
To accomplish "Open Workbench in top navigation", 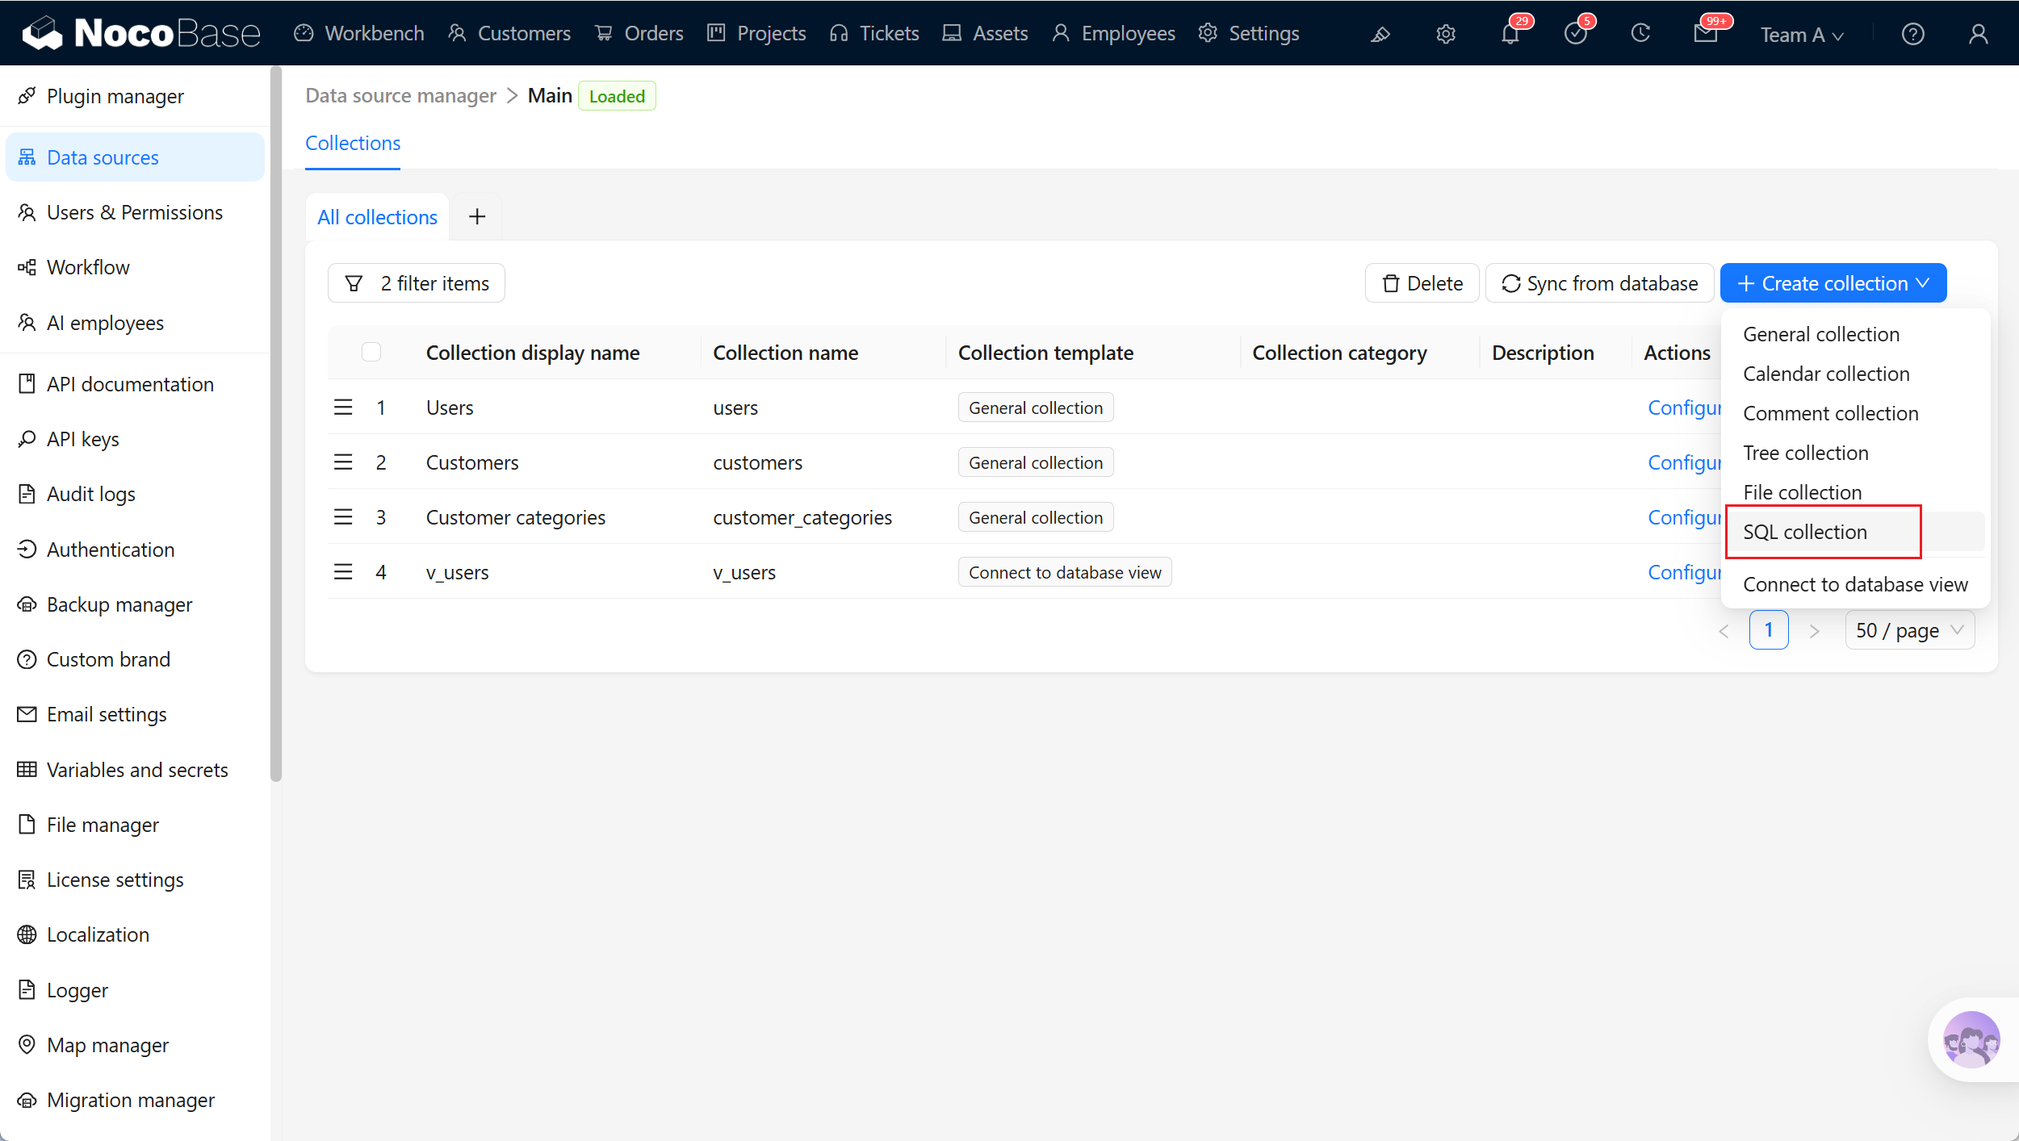I will click(x=359, y=33).
